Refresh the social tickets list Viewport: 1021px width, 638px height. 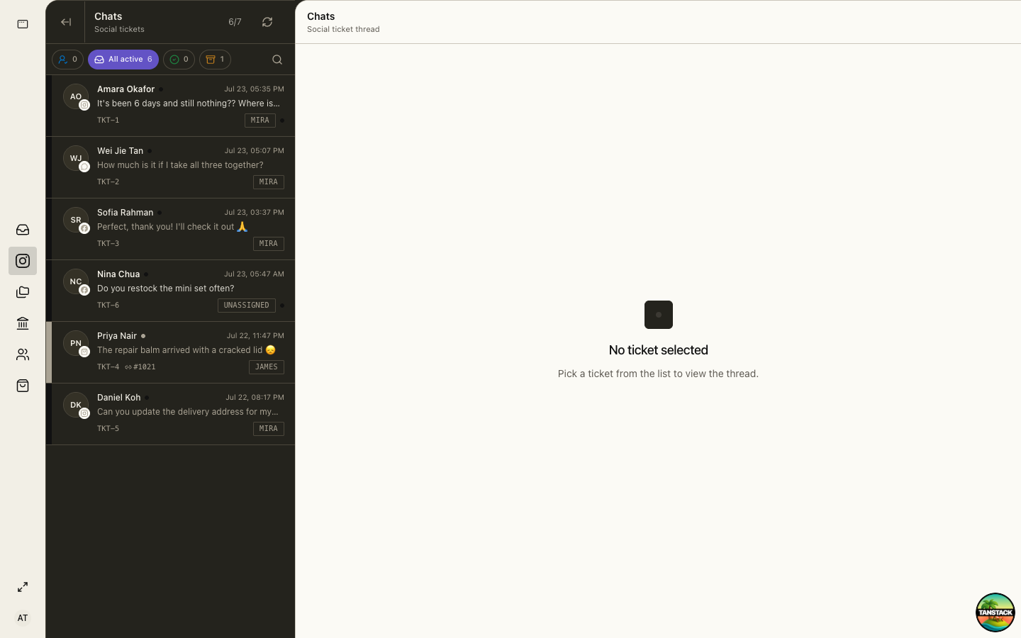267,22
